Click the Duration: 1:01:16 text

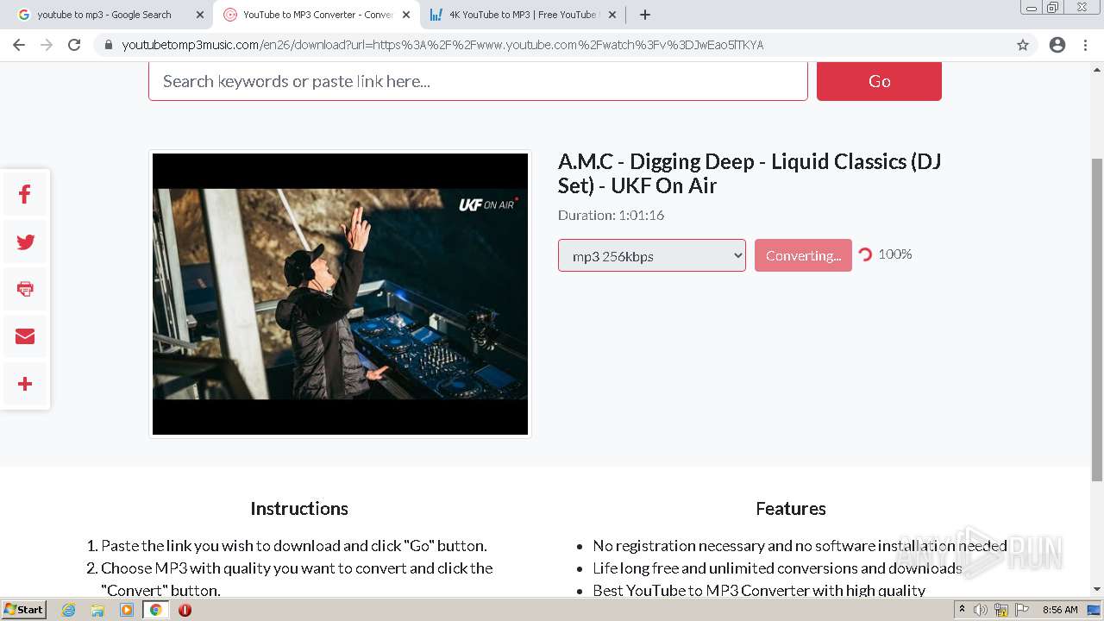611,215
